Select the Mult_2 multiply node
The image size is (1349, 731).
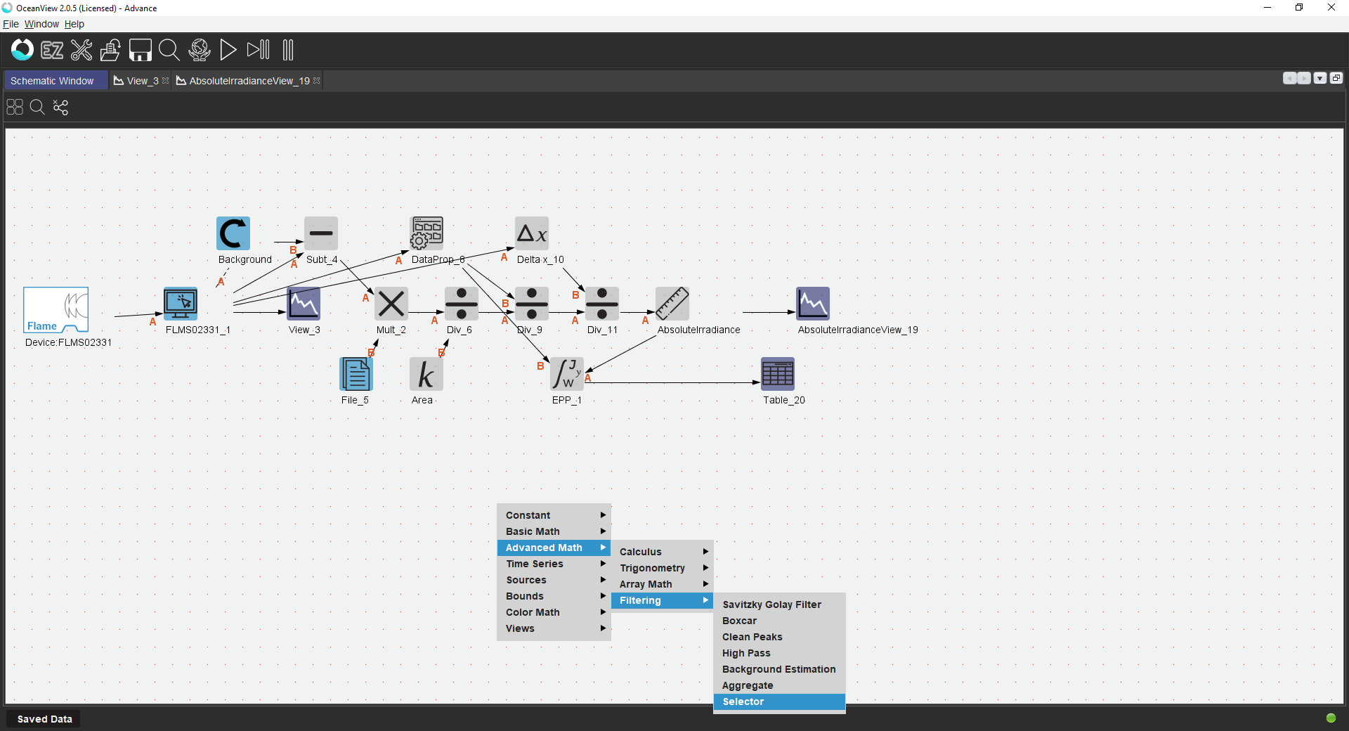click(x=391, y=304)
